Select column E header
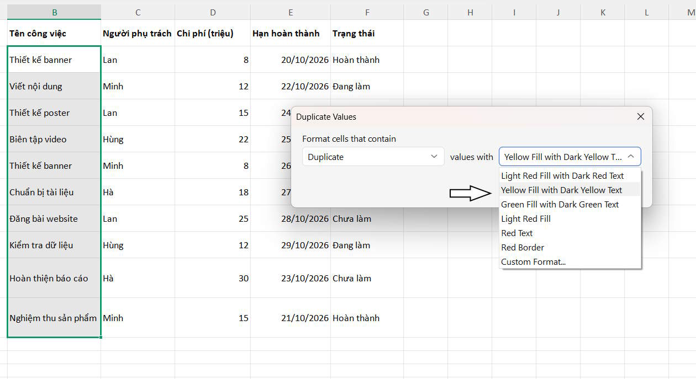 coord(291,12)
